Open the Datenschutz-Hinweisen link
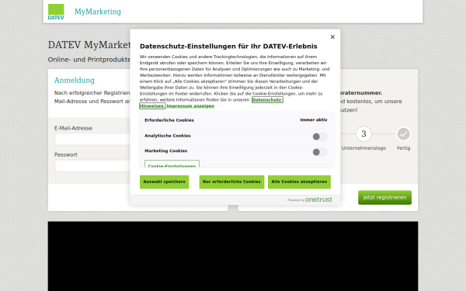 point(267,100)
